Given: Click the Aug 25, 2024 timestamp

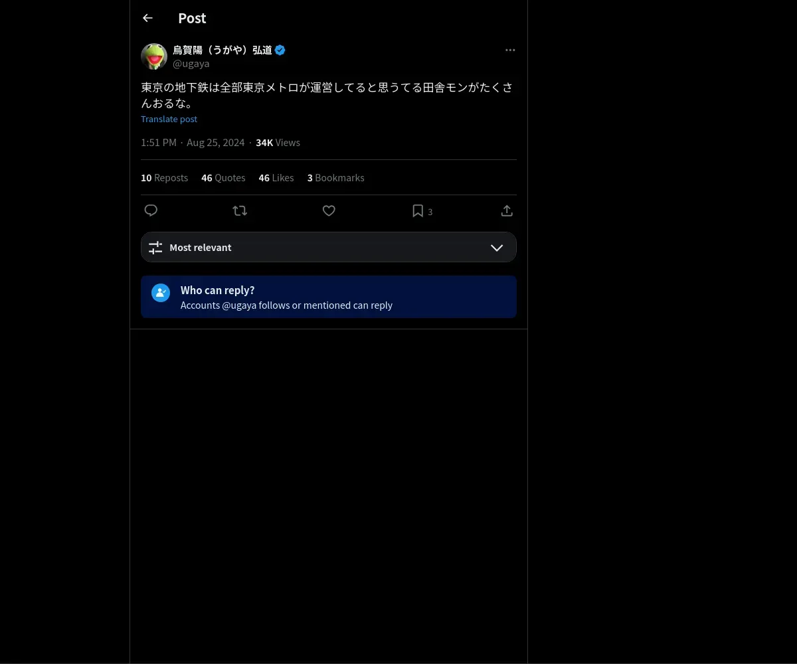Looking at the screenshot, I should click(215, 143).
